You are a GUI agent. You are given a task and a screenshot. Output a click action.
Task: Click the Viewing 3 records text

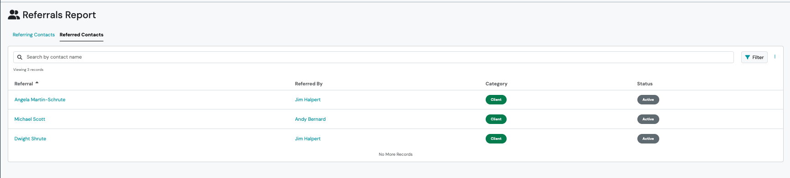click(28, 69)
